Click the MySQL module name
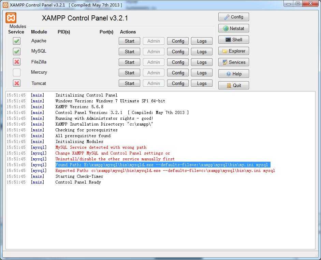Screen dimensions: 321x260 point(39,51)
